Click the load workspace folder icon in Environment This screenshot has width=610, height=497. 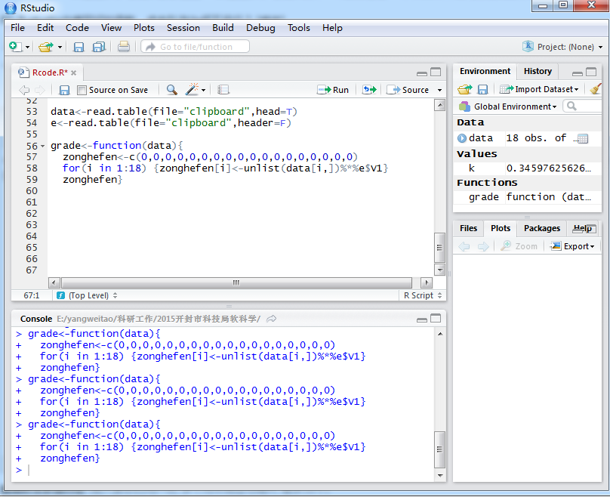[x=464, y=89]
